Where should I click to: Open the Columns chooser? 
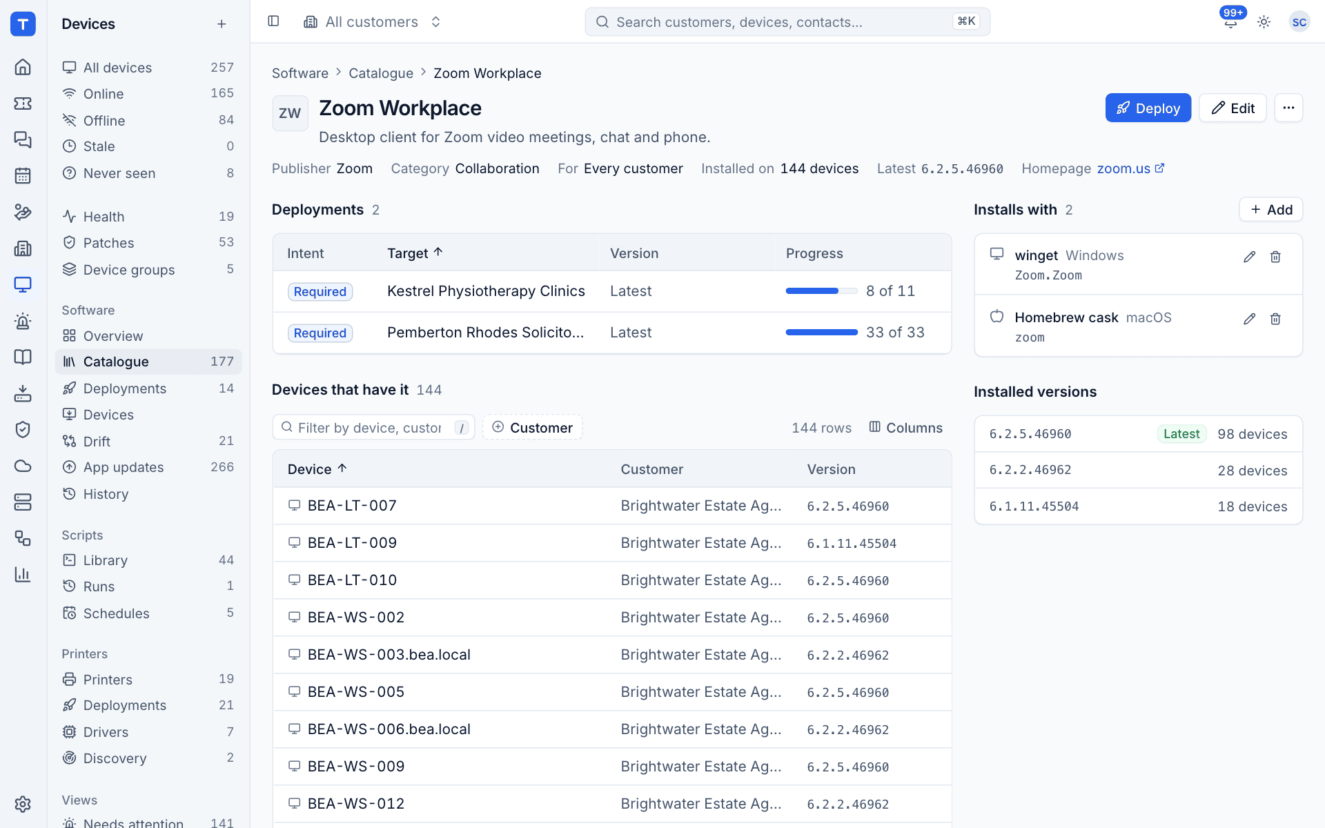pos(905,428)
